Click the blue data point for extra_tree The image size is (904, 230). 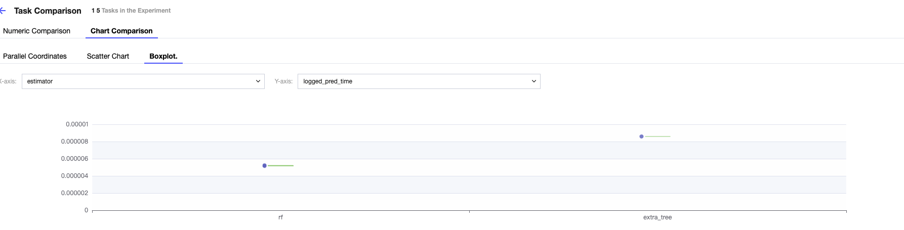(641, 136)
